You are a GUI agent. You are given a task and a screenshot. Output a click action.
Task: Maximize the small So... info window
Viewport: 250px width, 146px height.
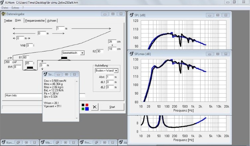pyautogui.click(x=66, y=74)
